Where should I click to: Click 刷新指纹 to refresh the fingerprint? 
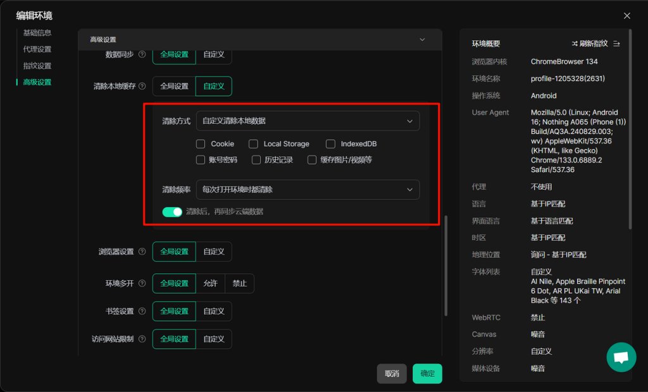point(590,44)
